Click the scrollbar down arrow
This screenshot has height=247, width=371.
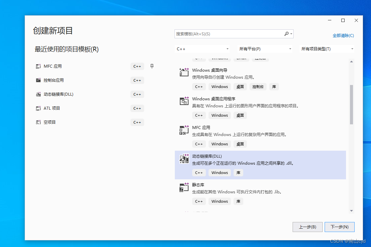click(352, 211)
